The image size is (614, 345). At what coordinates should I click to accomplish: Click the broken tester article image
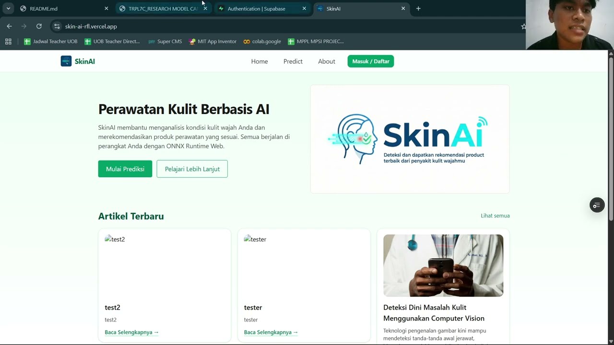coord(304,265)
